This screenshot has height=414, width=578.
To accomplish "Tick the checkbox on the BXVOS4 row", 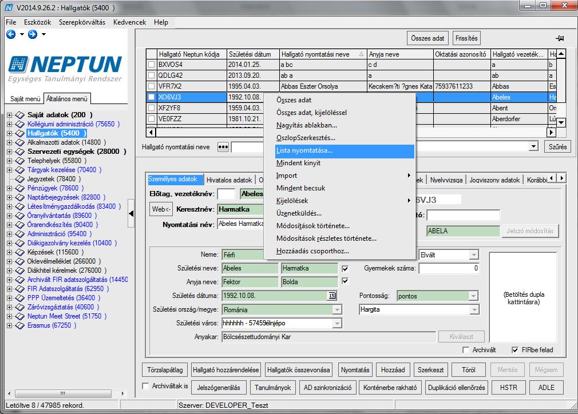I will pos(151,65).
